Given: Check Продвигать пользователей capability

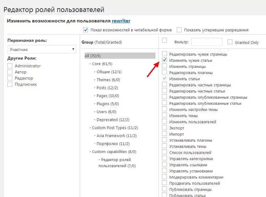Looking at the screenshot, I should [164, 182].
